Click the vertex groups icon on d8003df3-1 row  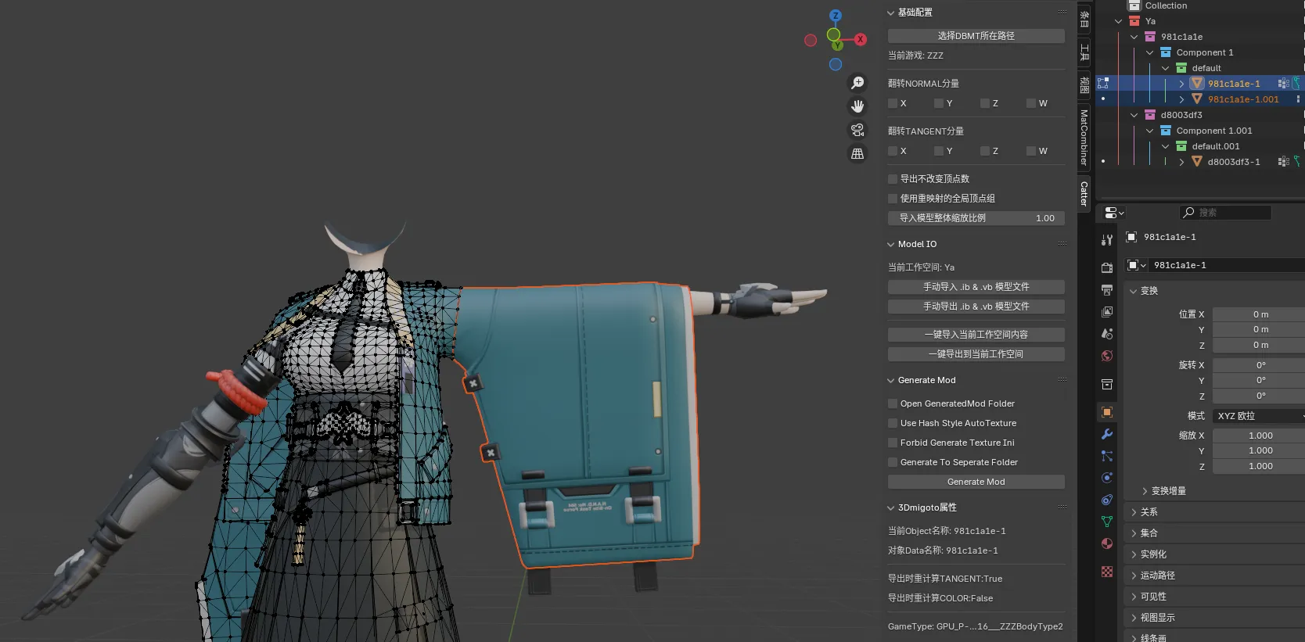tap(1283, 162)
